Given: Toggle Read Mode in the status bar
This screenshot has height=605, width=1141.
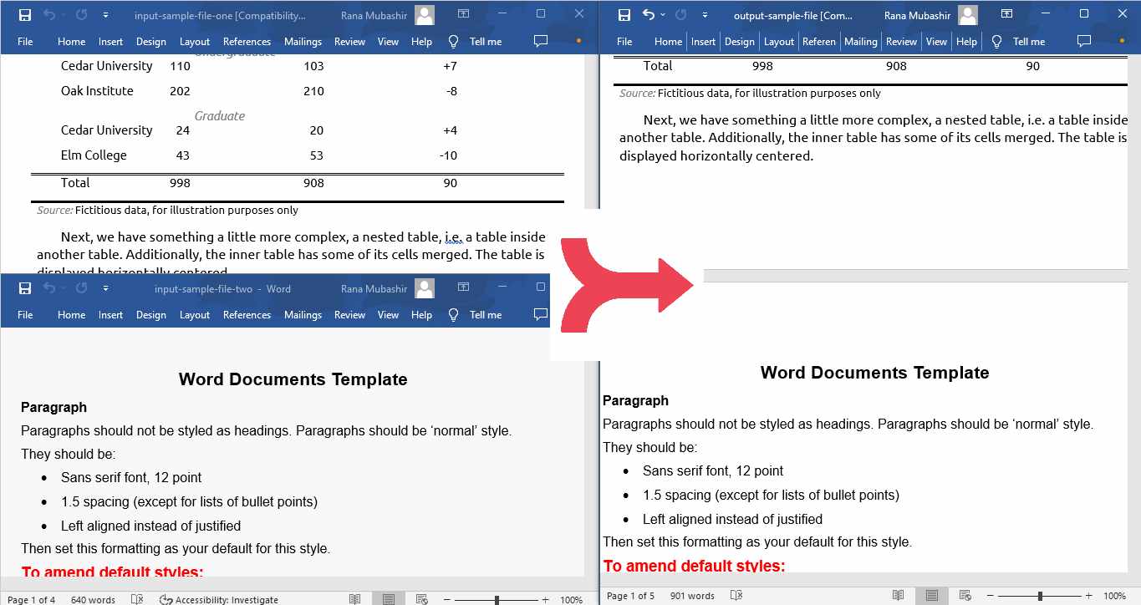Looking at the screenshot, I should [x=355, y=598].
